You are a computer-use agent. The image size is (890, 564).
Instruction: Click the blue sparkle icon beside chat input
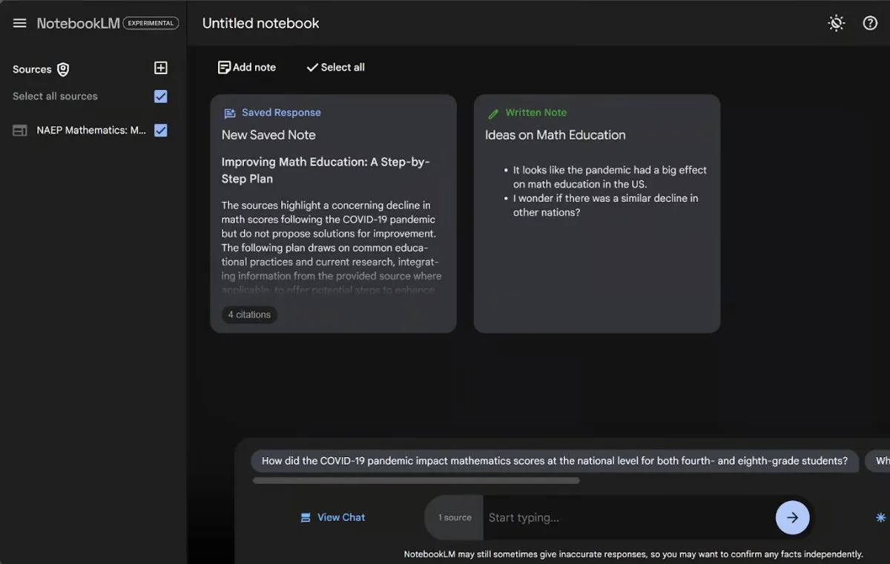coord(880,517)
